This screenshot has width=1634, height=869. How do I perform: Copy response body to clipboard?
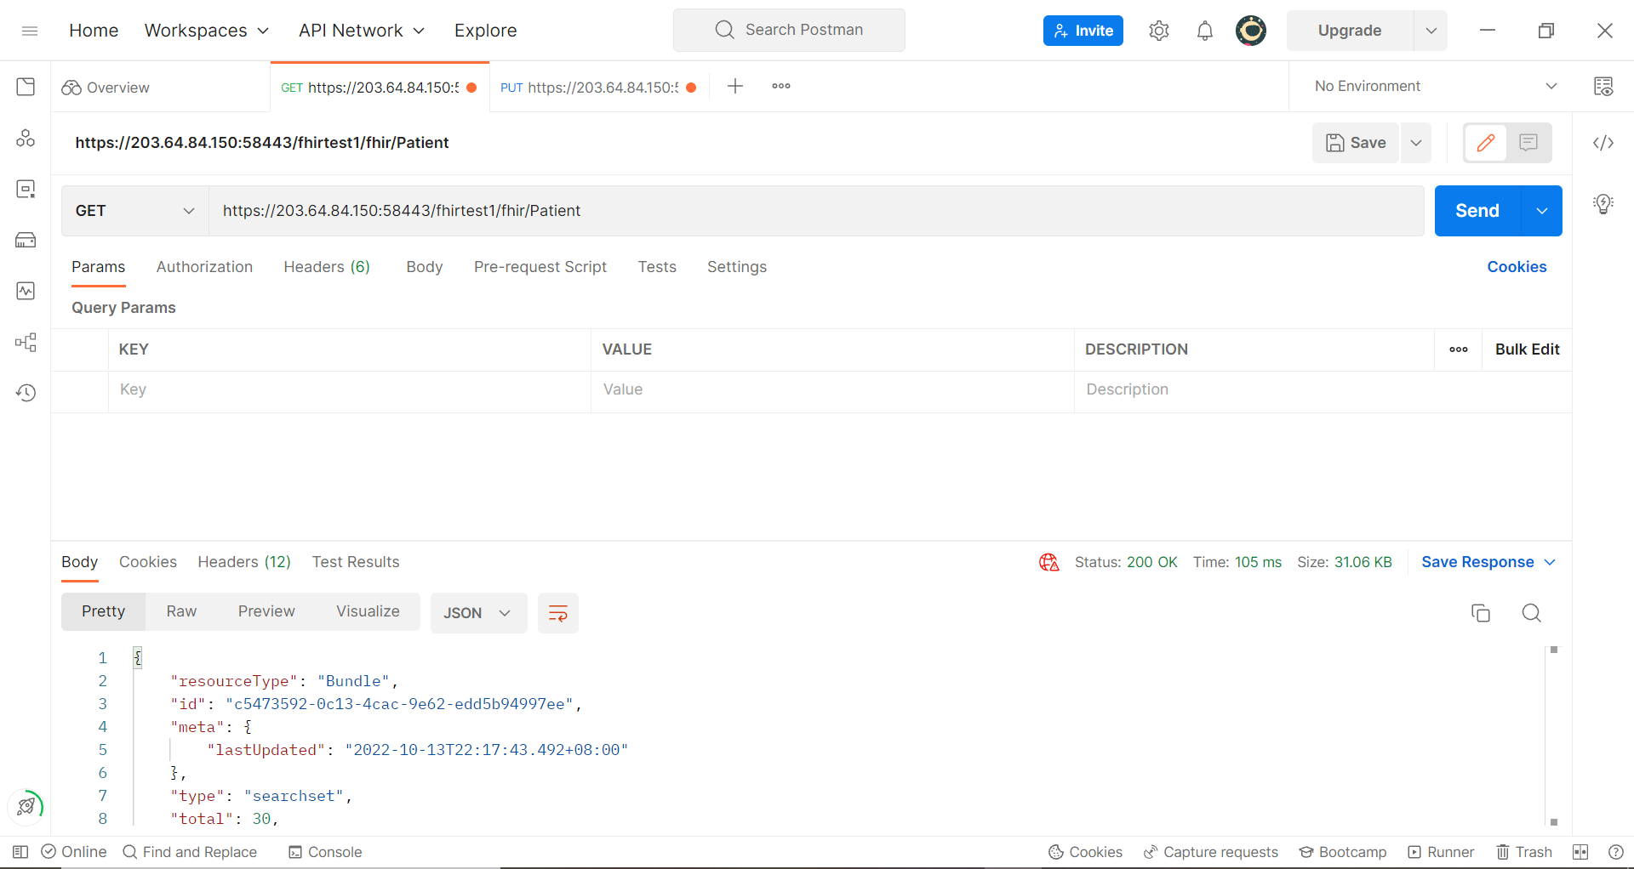pyautogui.click(x=1481, y=613)
